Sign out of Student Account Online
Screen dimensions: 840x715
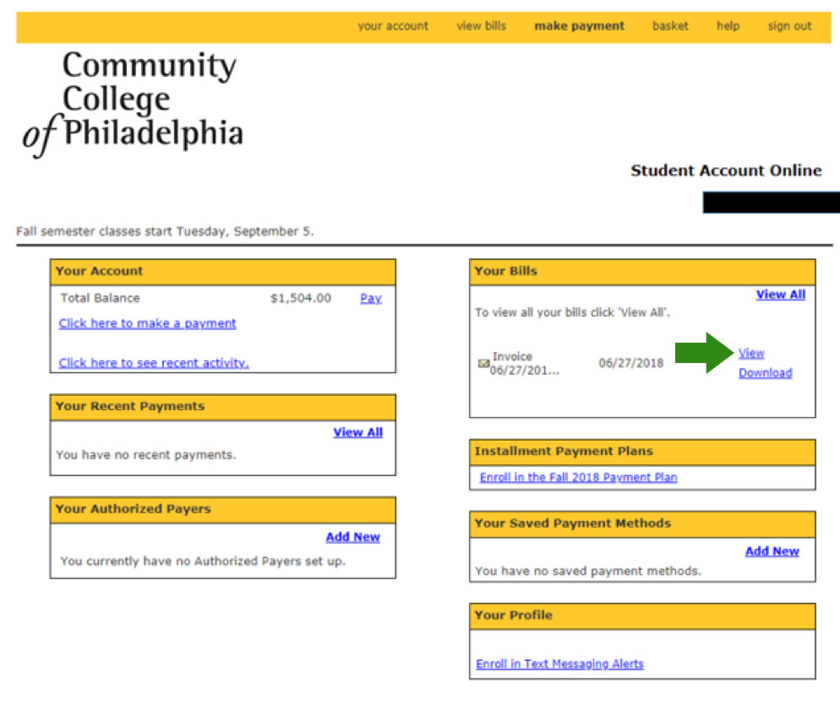[788, 26]
